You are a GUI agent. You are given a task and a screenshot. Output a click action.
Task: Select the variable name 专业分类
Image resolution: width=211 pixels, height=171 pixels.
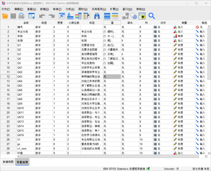[23, 32]
